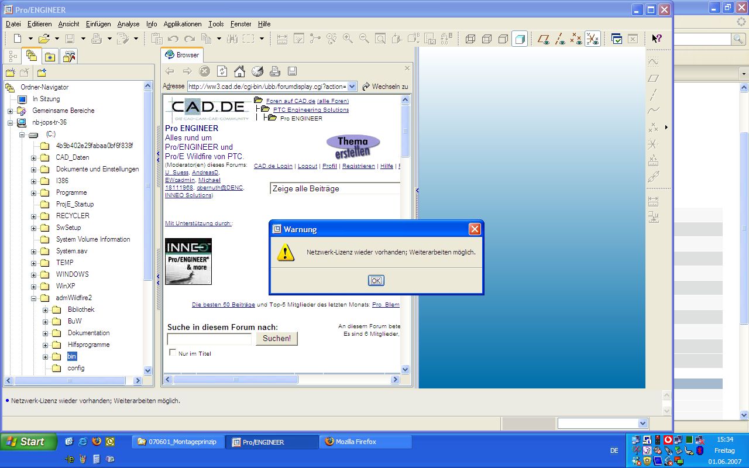
Task: Click the browser page horizontal scrollbar
Action: pyautogui.click(x=281, y=380)
